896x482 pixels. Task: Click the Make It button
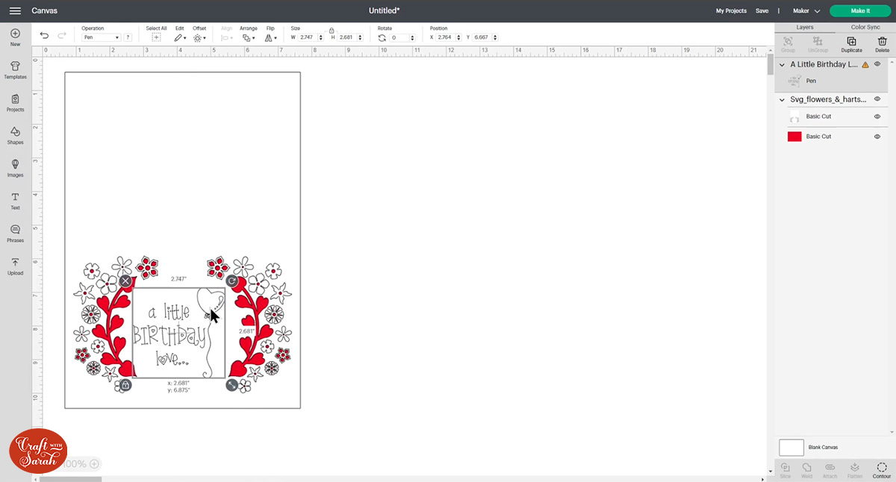(x=859, y=10)
